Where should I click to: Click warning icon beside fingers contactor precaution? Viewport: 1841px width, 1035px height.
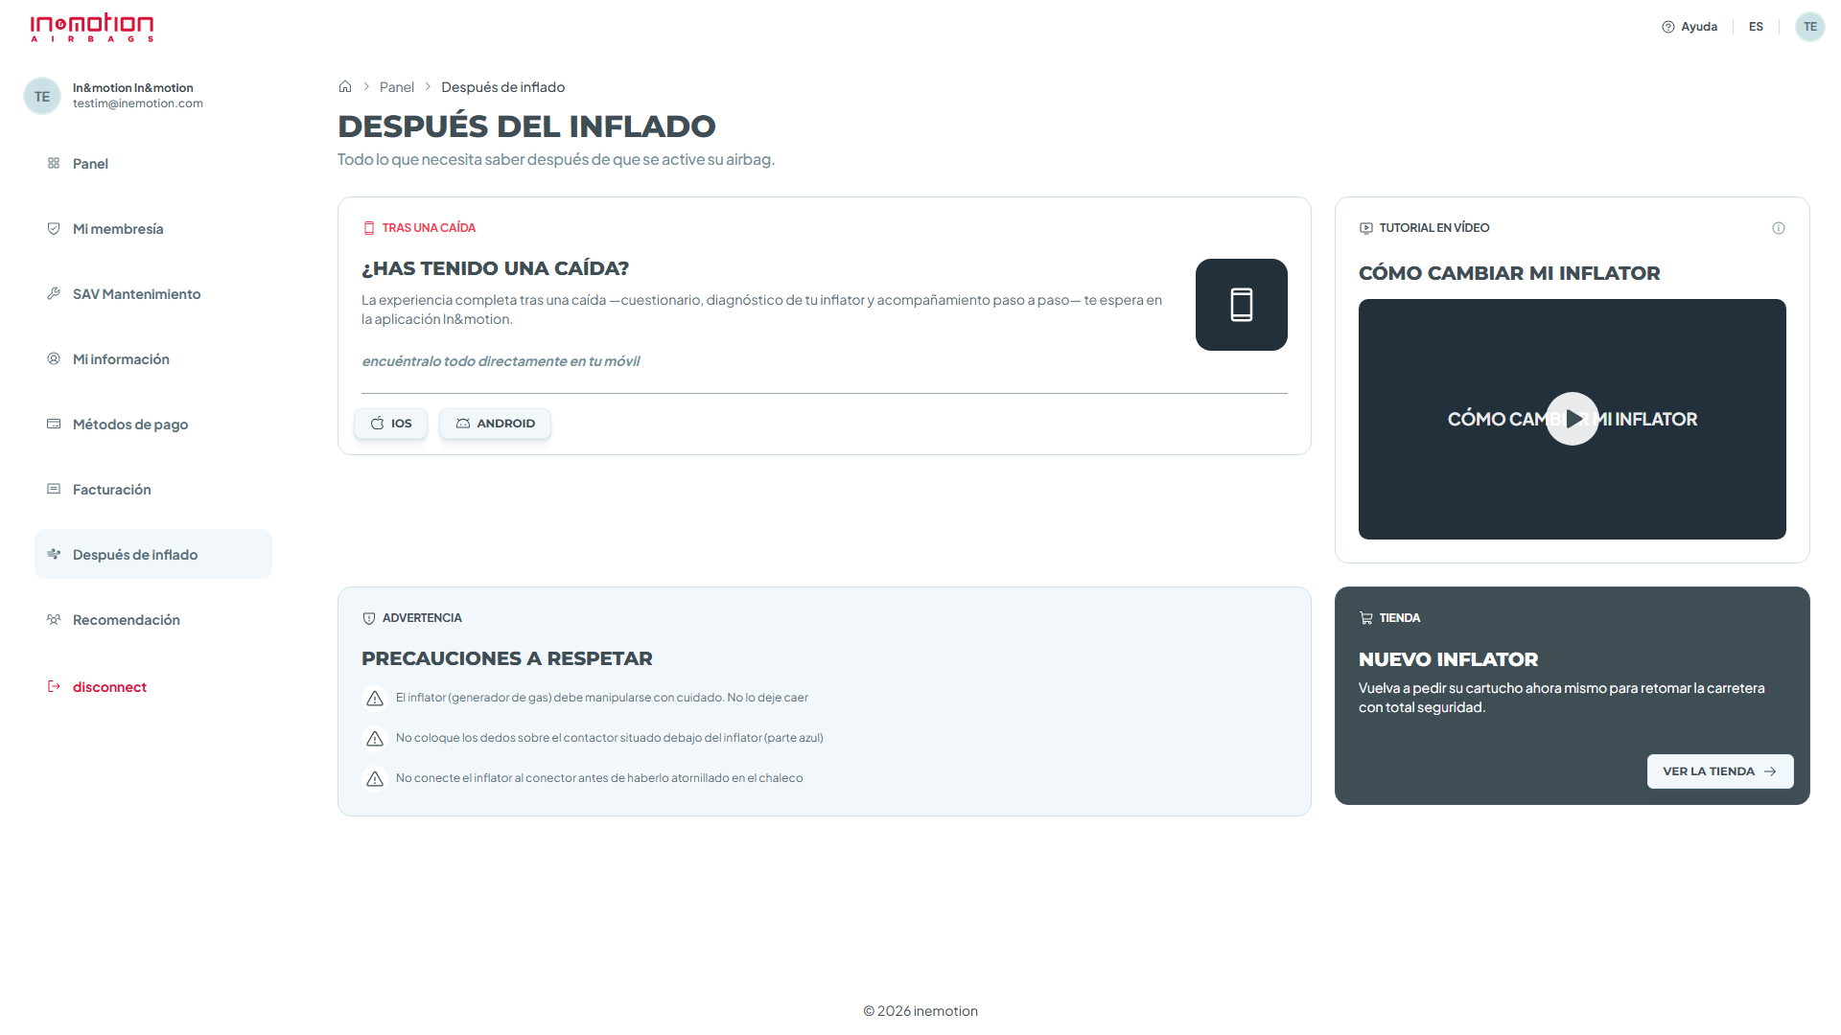tap(375, 739)
